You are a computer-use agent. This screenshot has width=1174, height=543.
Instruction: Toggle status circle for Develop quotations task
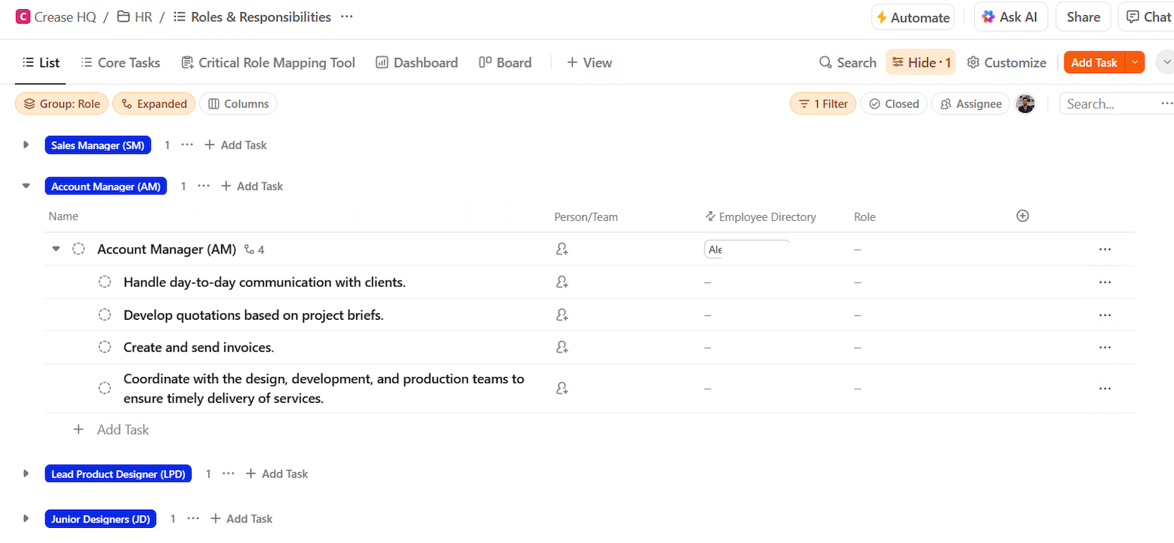point(106,315)
